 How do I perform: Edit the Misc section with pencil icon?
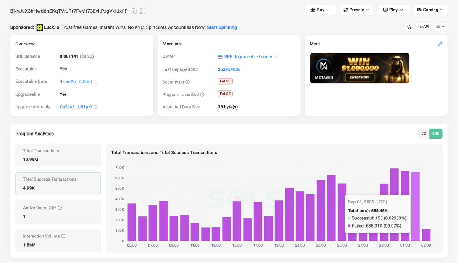[440, 44]
